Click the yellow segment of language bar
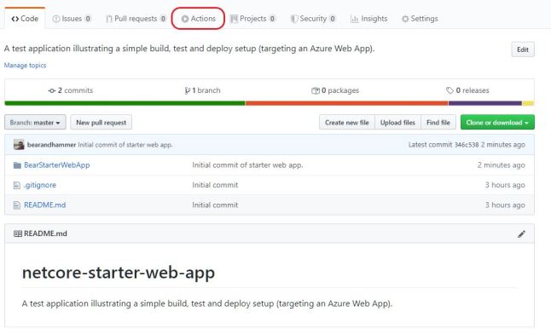The height and width of the screenshot is (335, 551). [528, 103]
